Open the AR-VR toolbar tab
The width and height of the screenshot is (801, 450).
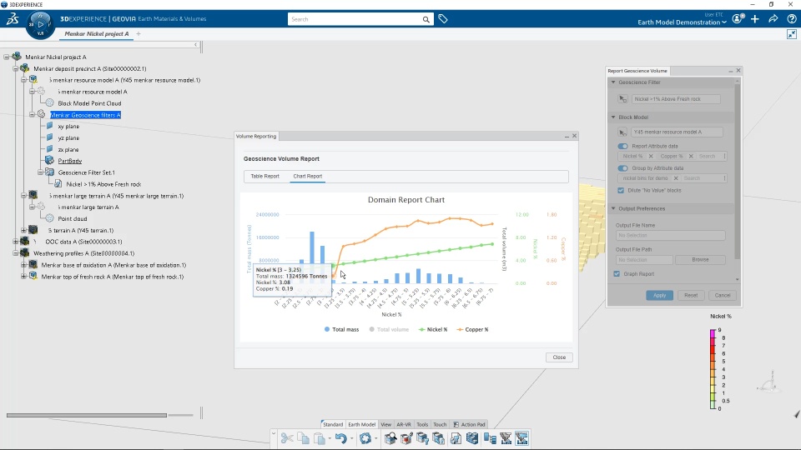404,424
